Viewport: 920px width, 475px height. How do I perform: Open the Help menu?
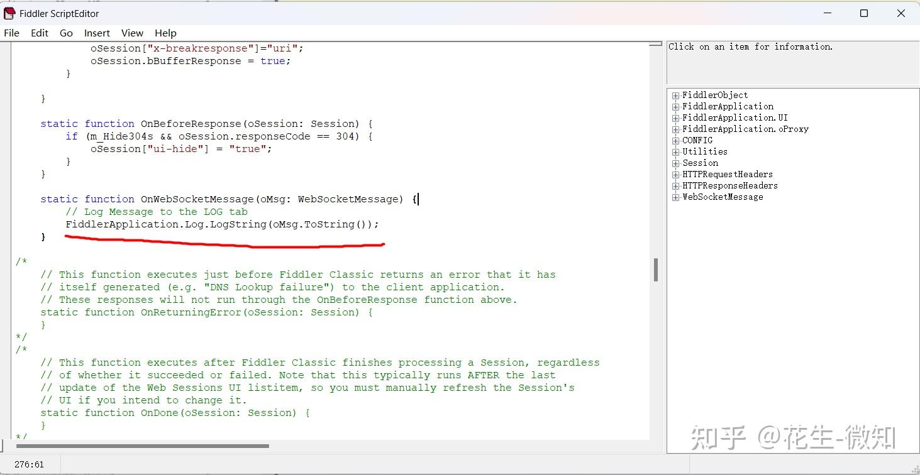[165, 33]
